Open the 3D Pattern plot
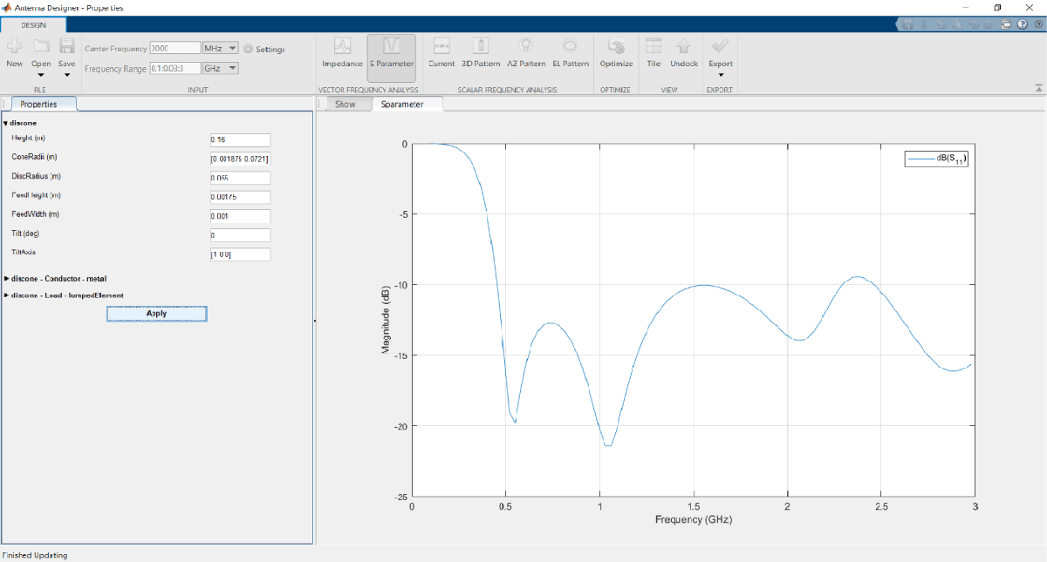The image size is (1047, 562). point(481,52)
